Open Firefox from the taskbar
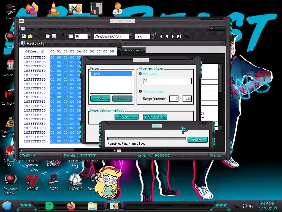This screenshot has height=212, width=282. (71, 206)
